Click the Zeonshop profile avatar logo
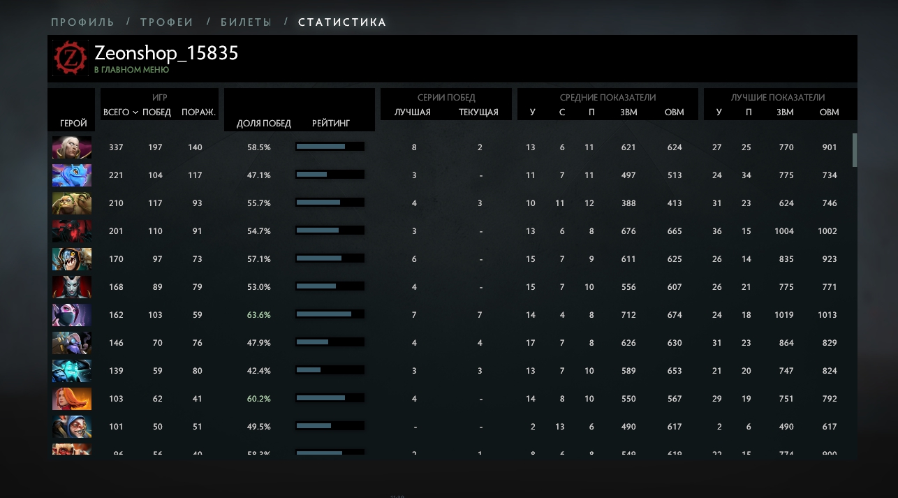The height and width of the screenshot is (498, 898). pyautogui.click(x=71, y=58)
